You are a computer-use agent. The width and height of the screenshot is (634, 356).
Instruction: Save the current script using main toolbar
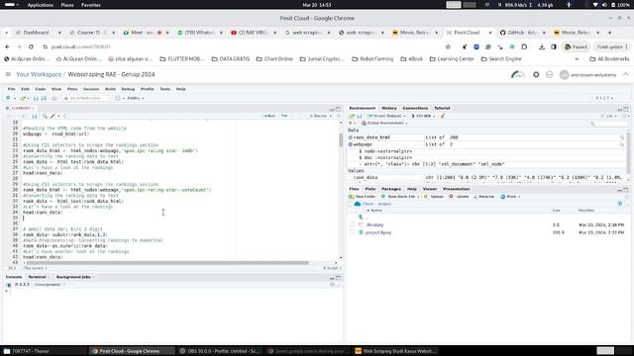tap(36, 98)
